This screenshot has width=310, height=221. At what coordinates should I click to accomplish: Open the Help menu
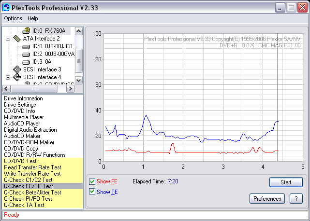point(32,18)
